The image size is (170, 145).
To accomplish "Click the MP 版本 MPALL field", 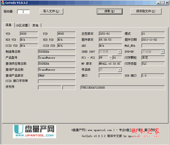I will click(110, 64).
